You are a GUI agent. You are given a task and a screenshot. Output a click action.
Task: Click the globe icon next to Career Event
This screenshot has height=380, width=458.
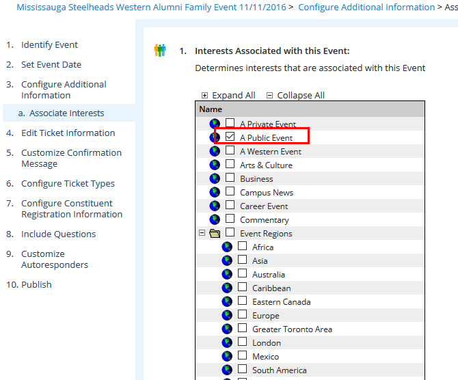pos(215,206)
